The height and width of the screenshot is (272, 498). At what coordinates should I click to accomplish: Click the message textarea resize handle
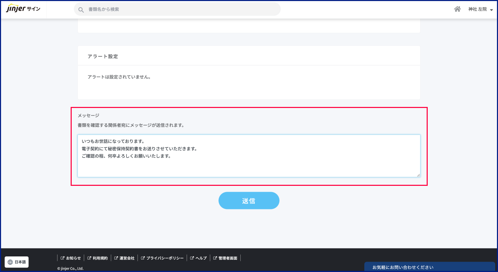(x=418, y=175)
